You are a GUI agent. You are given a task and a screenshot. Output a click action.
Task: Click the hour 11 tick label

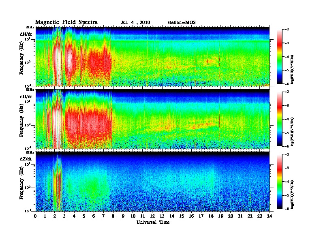point(143,216)
